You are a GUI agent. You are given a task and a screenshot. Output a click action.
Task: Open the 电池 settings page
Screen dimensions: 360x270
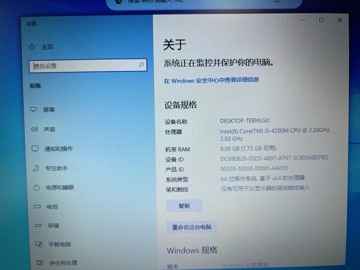pyautogui.click(x=53, y=207)
